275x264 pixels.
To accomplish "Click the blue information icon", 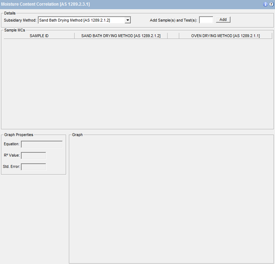I will (x=265, y=4).
